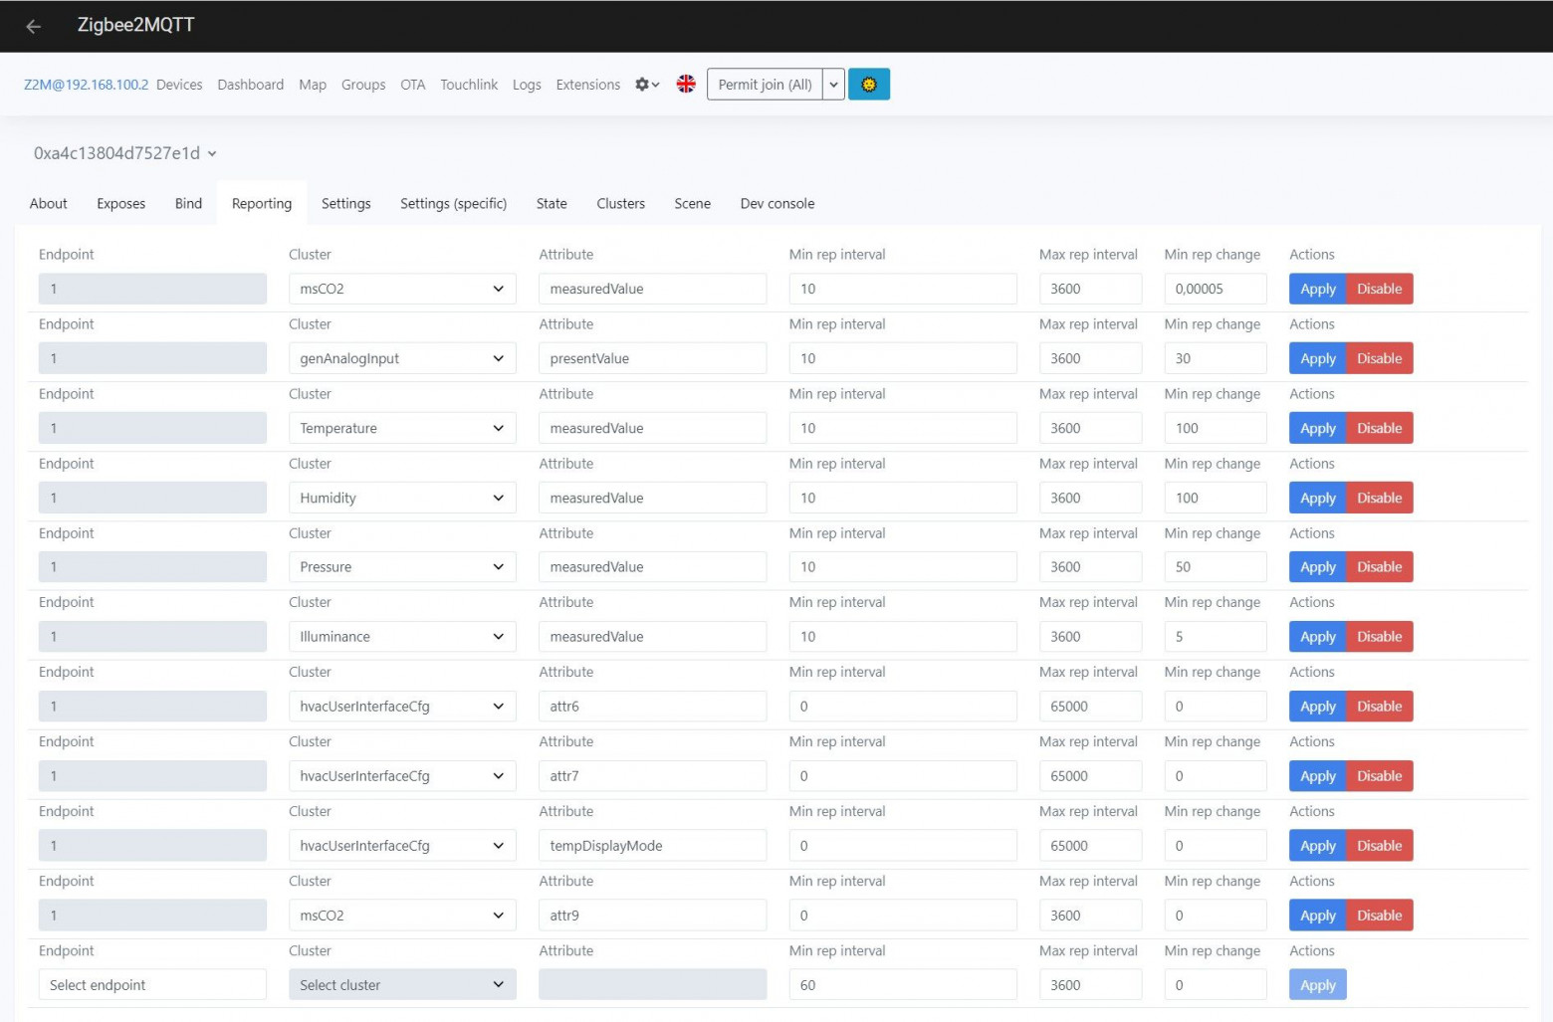Open the settings gear menu
Image resolution: width=1553 pixels, height=1022 pixels.
coord(647,85)
